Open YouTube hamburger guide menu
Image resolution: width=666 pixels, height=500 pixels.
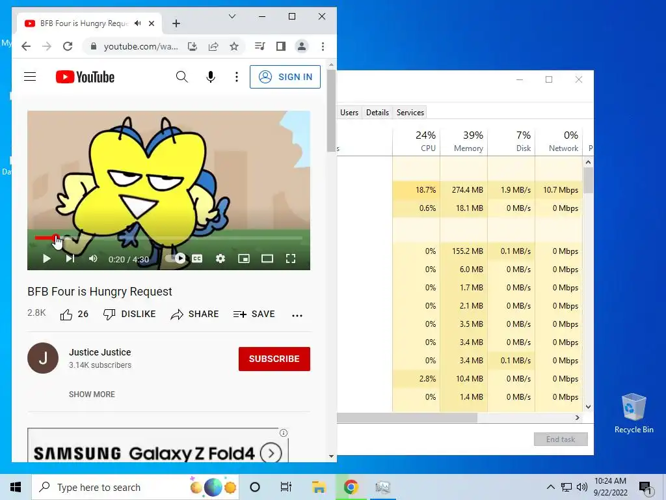click(x=30, y=77)
